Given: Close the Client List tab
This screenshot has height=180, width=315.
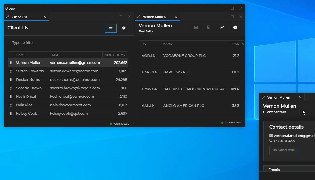Looking at the screenshot, I should tap(45, 17).
